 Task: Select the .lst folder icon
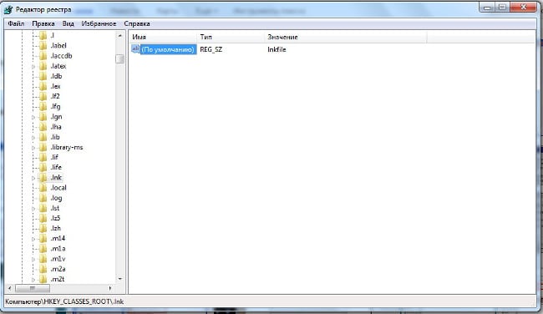click(x=43, y=208)
